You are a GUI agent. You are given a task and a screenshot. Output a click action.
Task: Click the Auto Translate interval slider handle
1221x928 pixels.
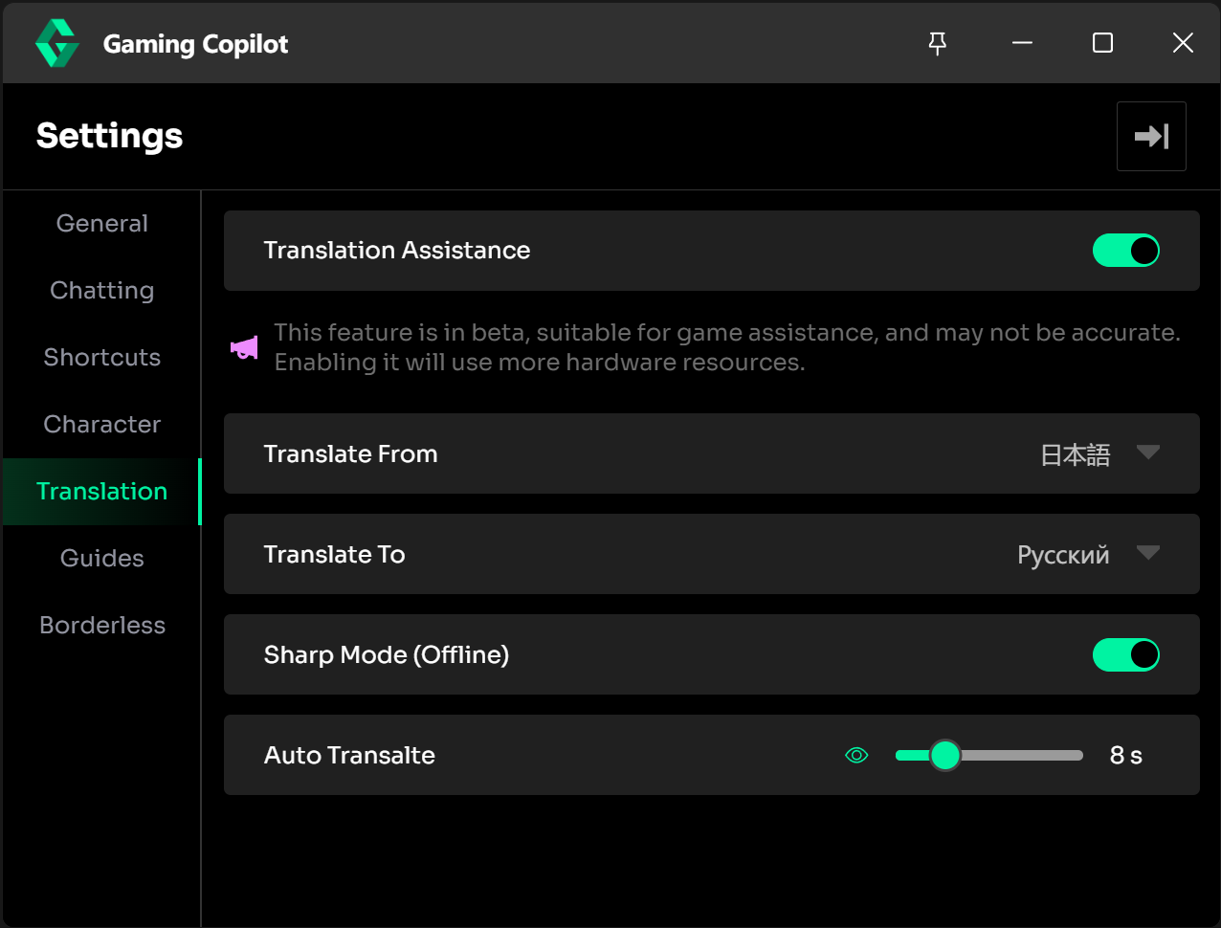pos(945,756)
